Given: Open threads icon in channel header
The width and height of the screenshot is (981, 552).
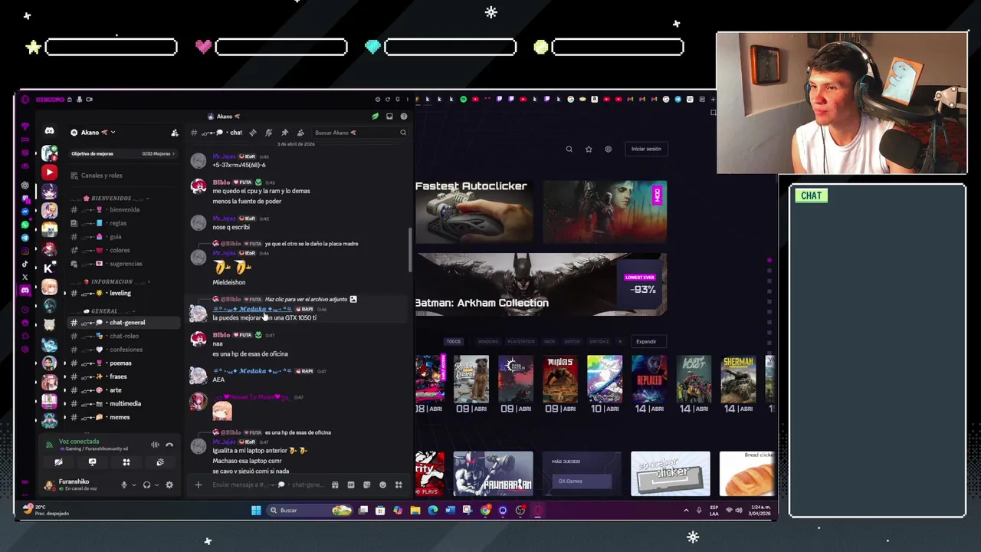Looking at the screenshot, I should pyautogui.click(x=252, y=133).
